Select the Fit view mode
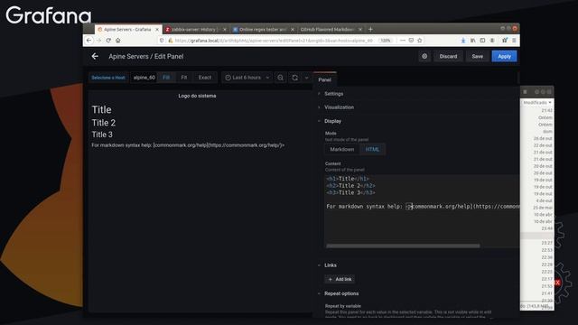The width and height of the screenshot is (578, 325). 184,78
